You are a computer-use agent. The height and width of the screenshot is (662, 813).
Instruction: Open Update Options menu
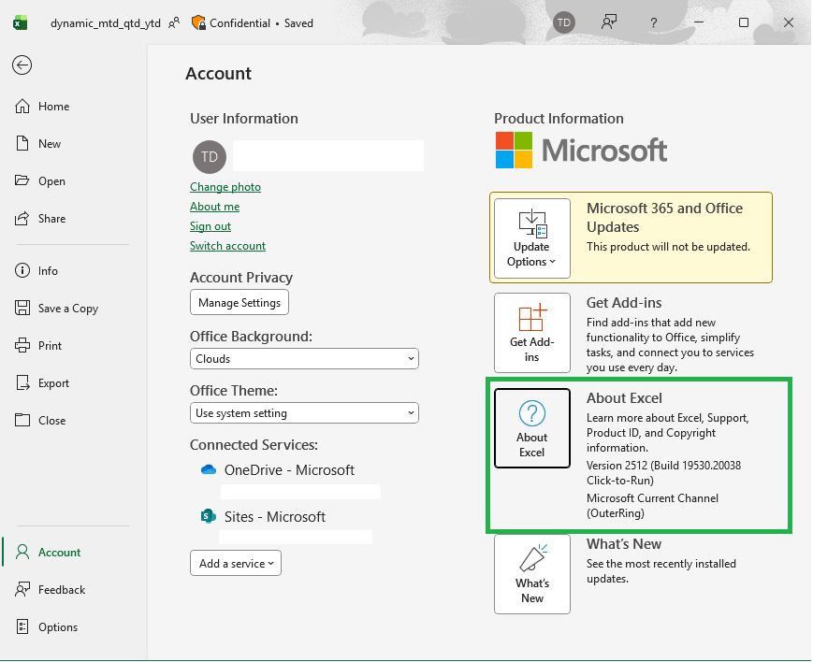point(532,238)
